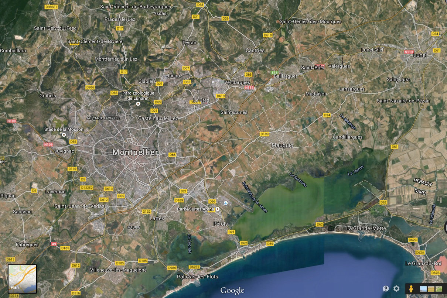Click the Baillargues town label
The height and width of the screenshot is (298, 447).
pos(286,76)
